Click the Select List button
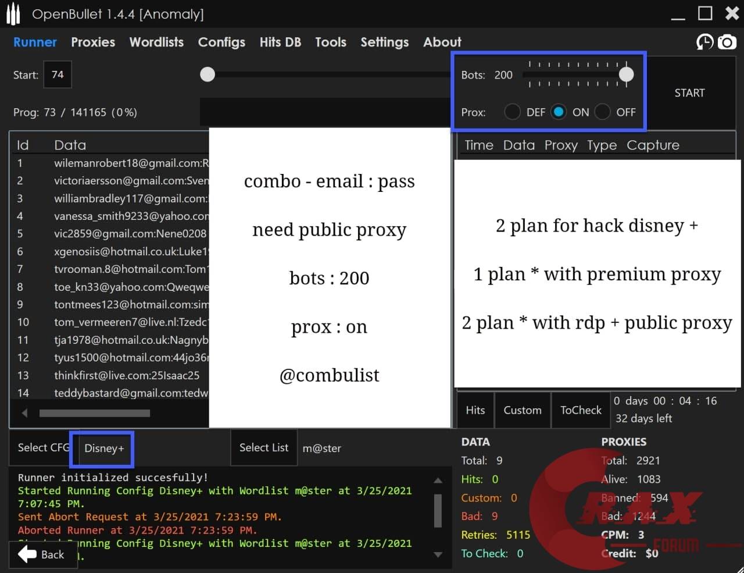This screenshot has height=573, width=744. [x=264, y=447]
